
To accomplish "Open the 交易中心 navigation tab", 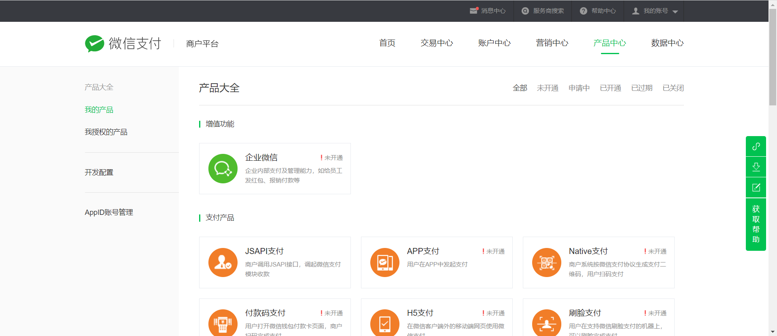I will (x=437, y=43).
